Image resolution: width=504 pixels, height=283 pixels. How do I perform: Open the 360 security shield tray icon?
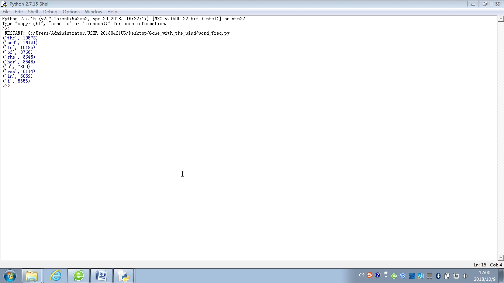[403, 276]
